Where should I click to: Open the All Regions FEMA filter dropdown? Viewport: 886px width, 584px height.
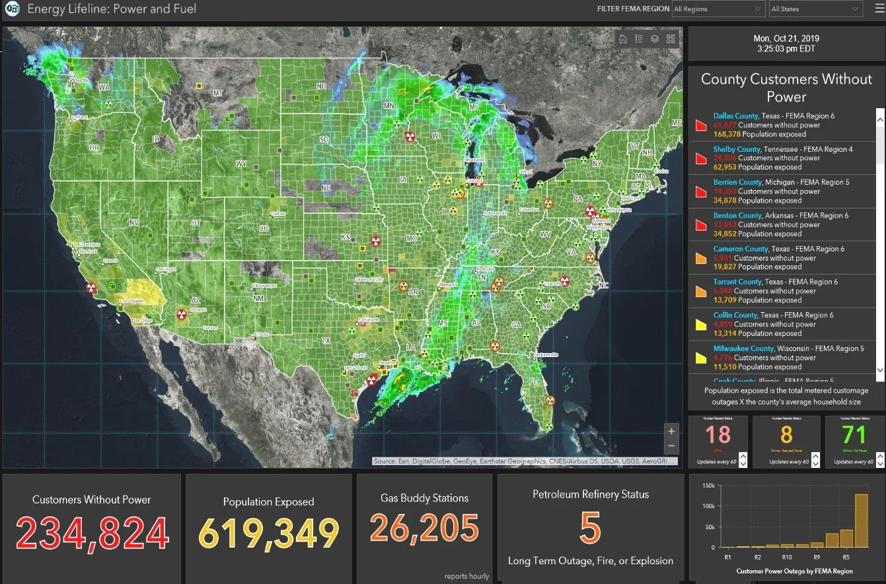pos(718,9)
